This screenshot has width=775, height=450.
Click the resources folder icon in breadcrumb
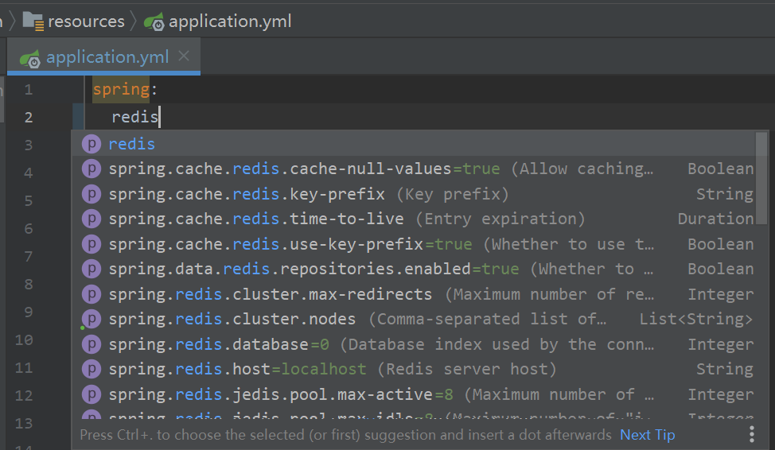point(33,21)
